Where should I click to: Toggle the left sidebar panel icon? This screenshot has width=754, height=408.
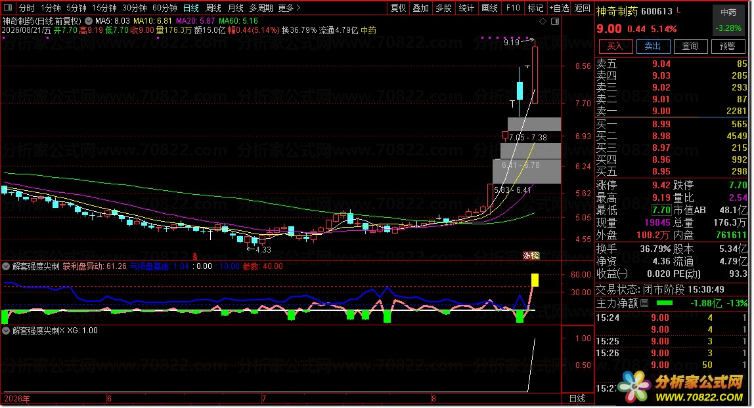click(x=8, y=8)
